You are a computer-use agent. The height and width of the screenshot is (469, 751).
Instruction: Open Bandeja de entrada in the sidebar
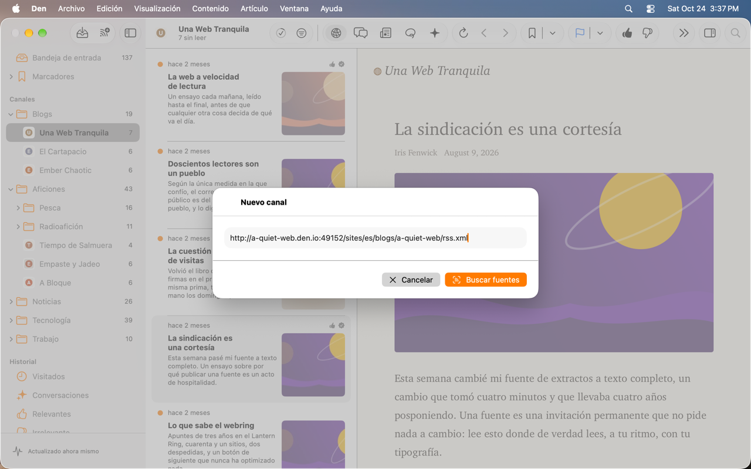[x=73, y=58]
